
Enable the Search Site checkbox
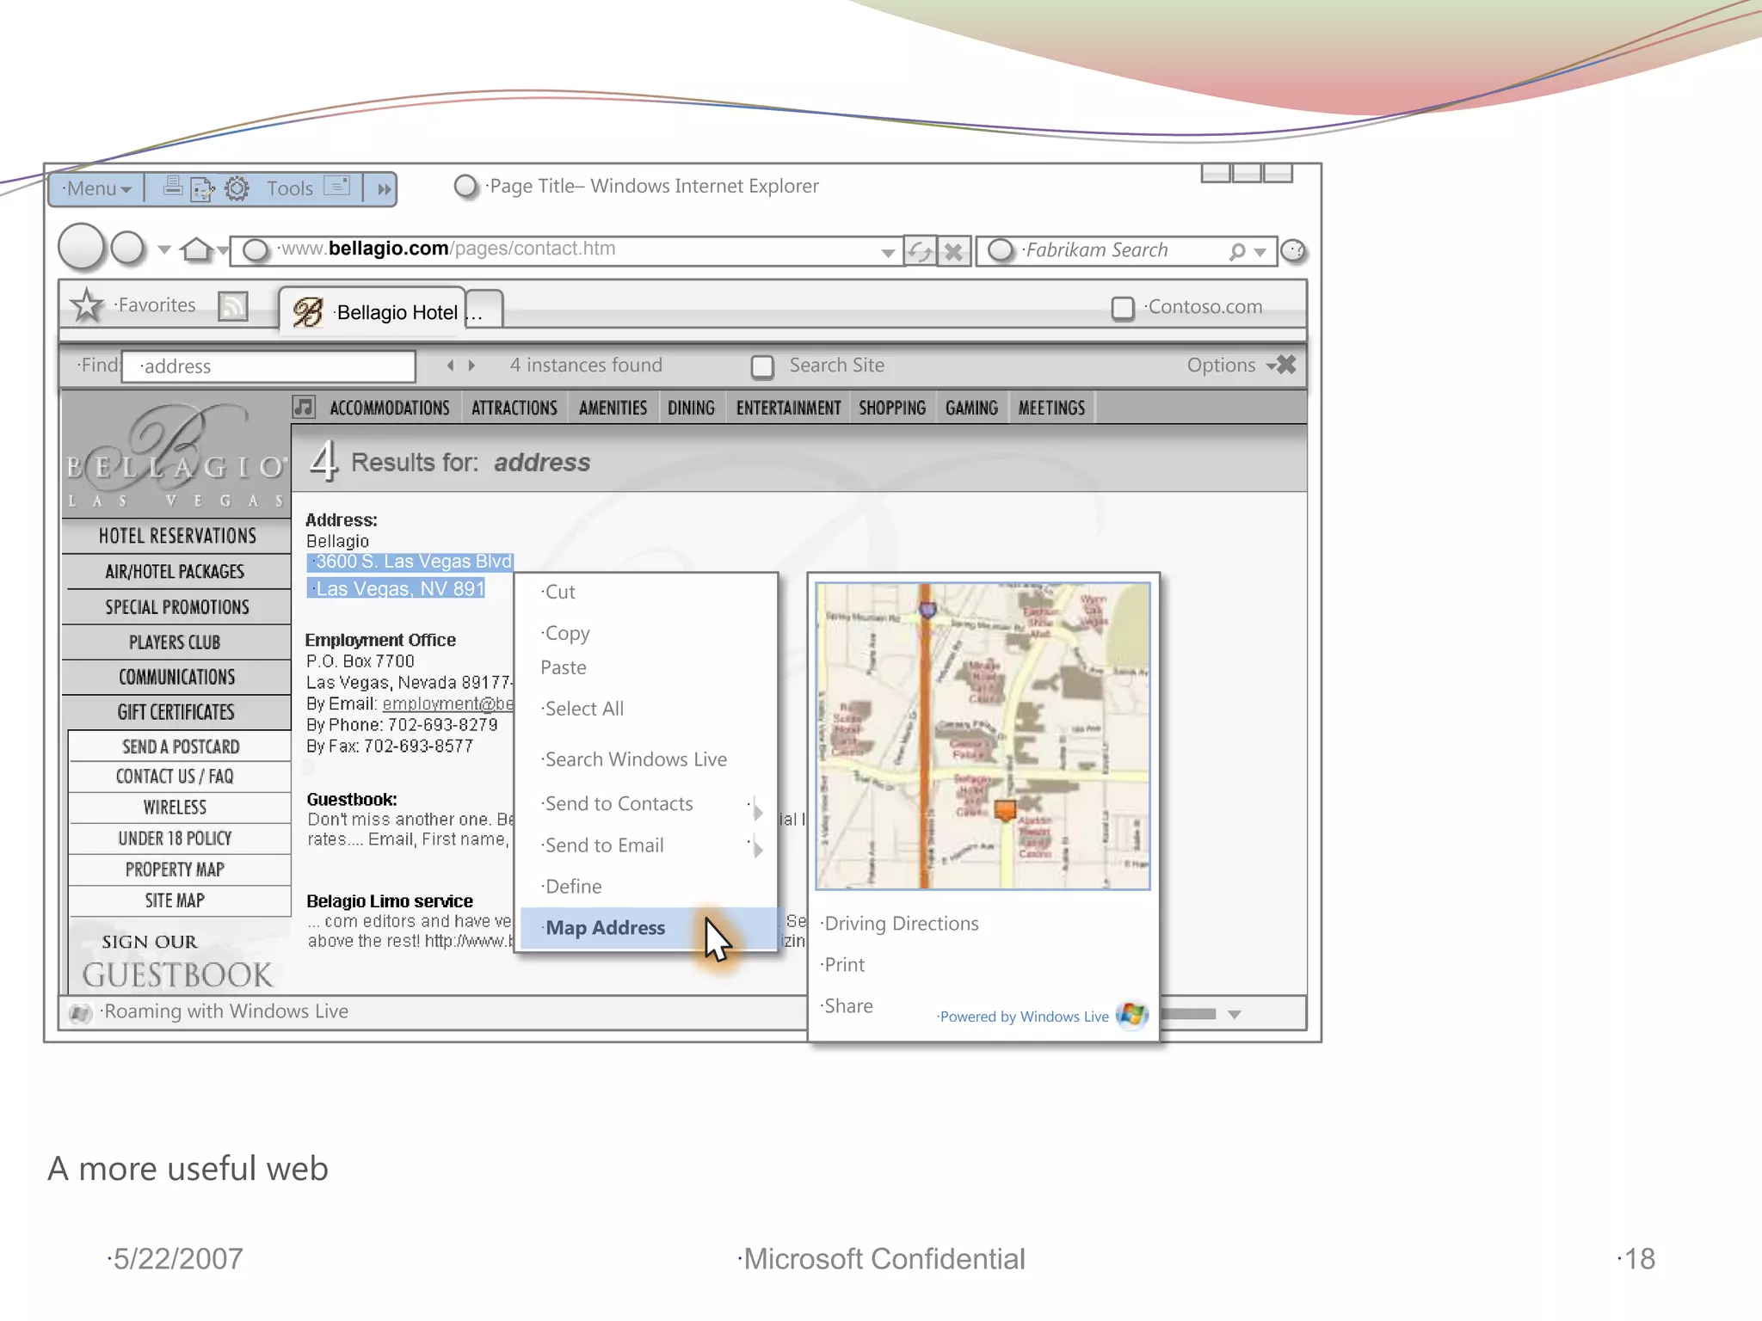click(762, 367)
